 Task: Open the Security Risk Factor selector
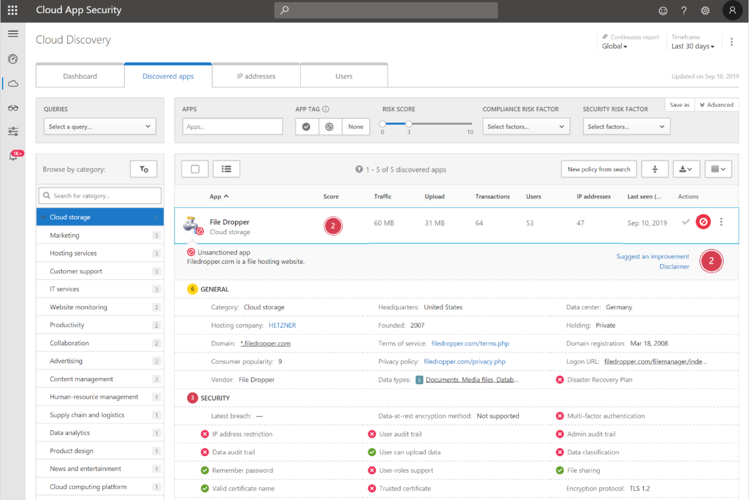626,126
